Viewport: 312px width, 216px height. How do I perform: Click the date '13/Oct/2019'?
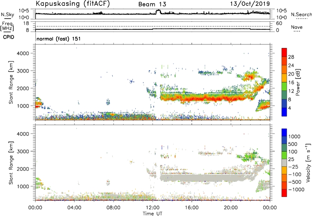250,4
